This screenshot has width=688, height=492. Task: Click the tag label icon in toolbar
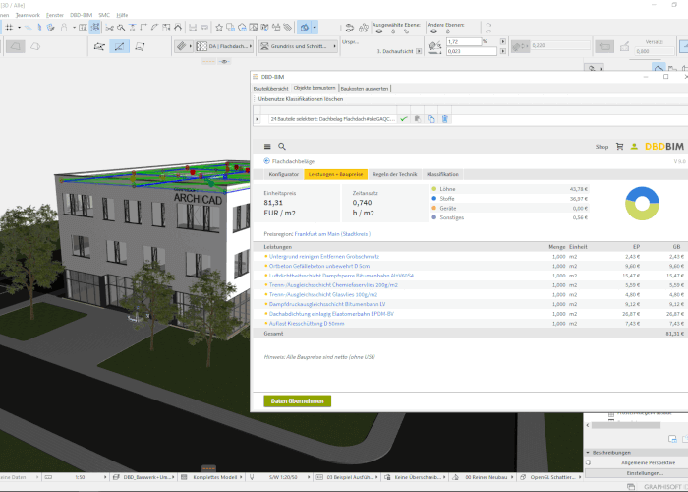(287, 28)
